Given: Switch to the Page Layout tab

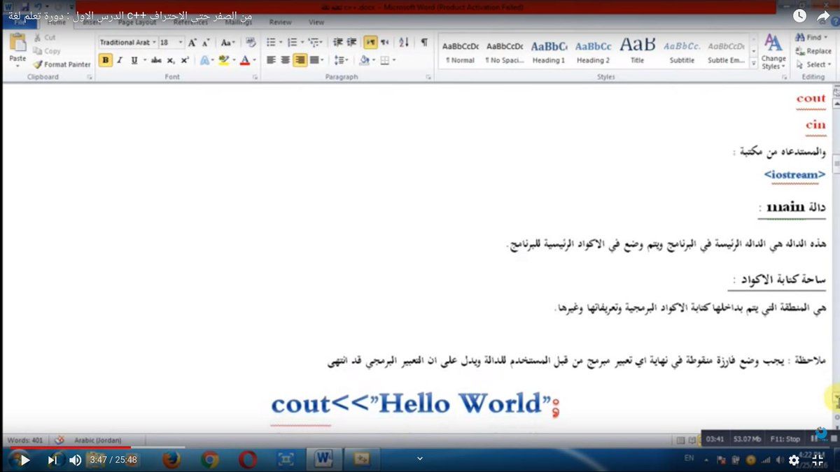Looking at the screenshot, I should [137, 22].
